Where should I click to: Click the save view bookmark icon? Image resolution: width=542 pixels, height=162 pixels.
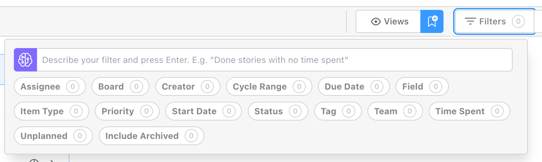(432, 21)
